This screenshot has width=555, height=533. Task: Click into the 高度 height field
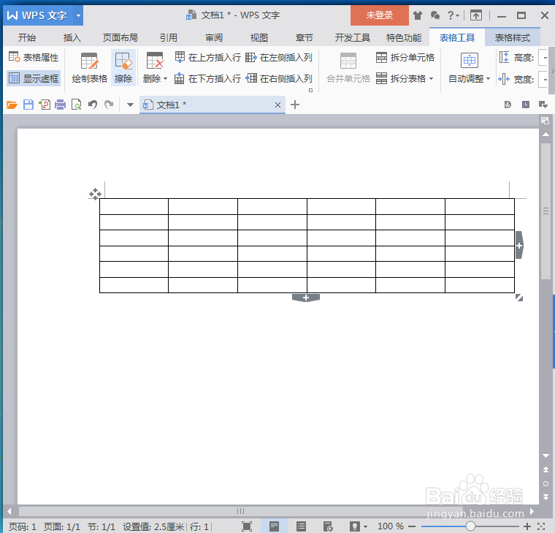pyautogui.click(x=543, y=58)
